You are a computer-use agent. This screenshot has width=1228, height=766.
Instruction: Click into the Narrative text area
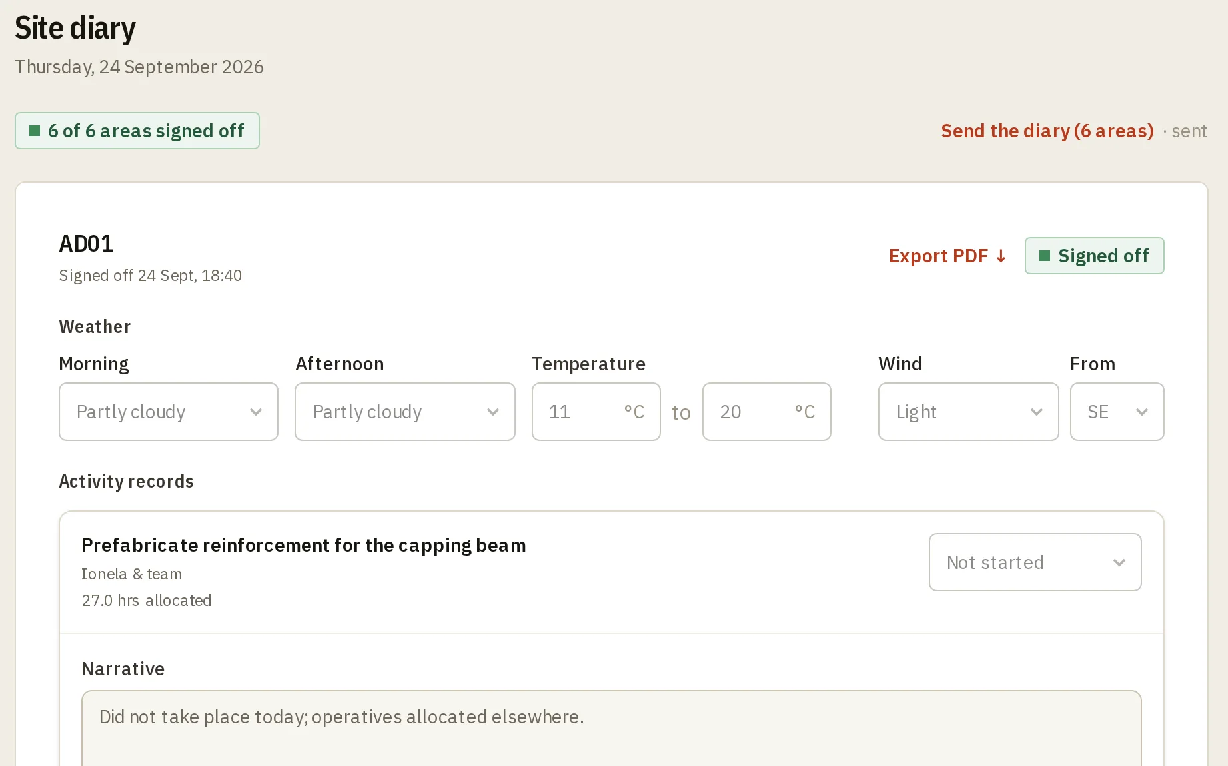(612, 729)
